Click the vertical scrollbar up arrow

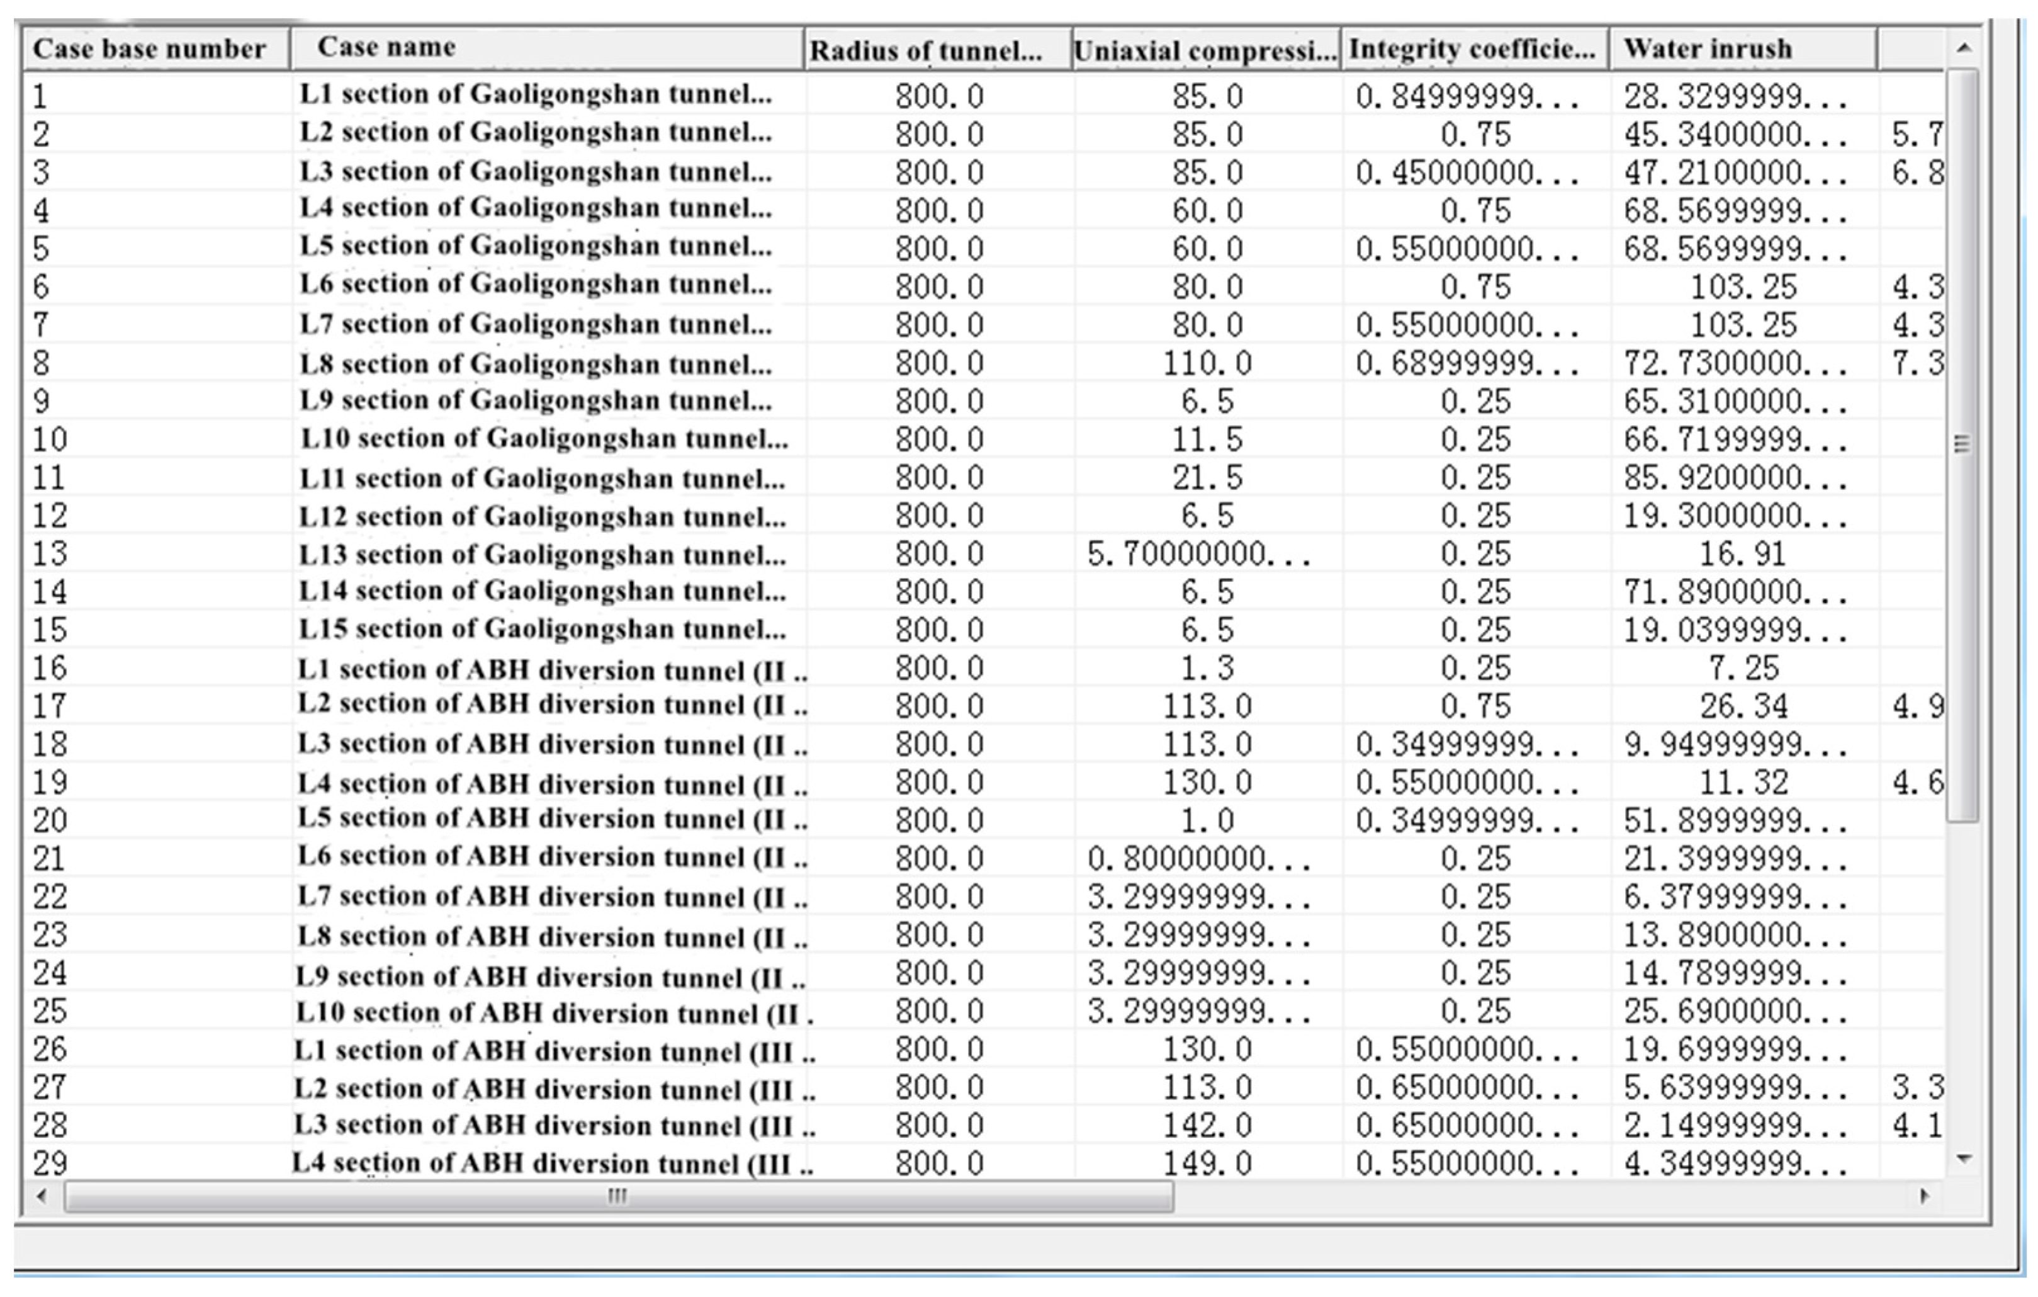tap(1964, 48)
